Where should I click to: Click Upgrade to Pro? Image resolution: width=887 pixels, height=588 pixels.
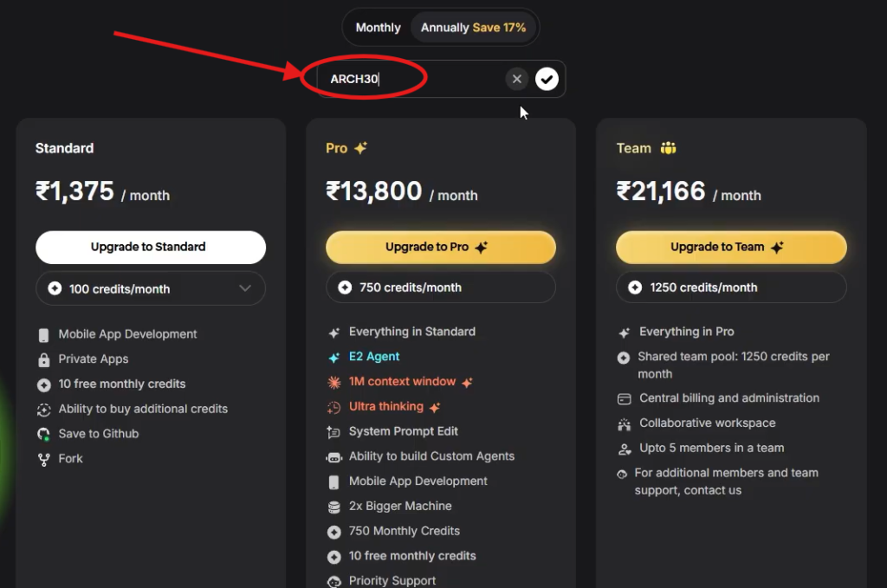(x=440, y=247)
